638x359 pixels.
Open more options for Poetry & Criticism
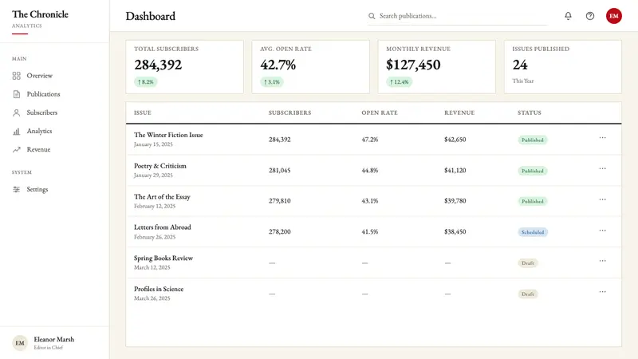pos(602,168)
